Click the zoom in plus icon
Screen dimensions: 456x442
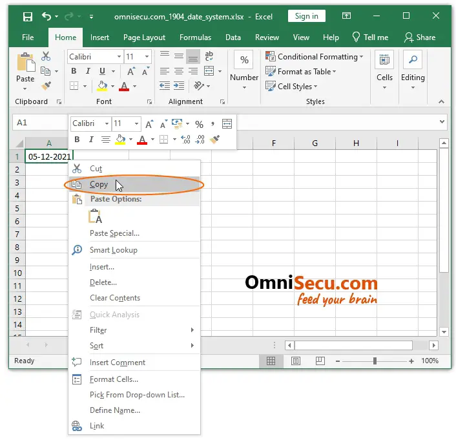411,361
